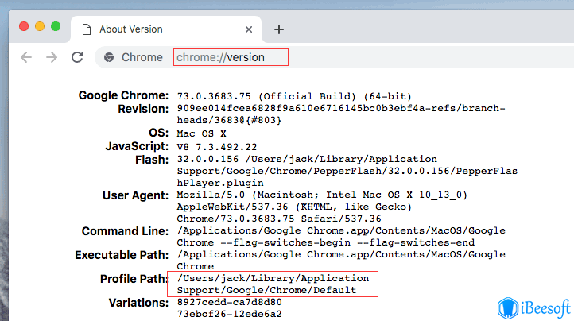This screenshot has height=321, width=574.
Task: Go back with the back arrow
Action: [26, 57]
